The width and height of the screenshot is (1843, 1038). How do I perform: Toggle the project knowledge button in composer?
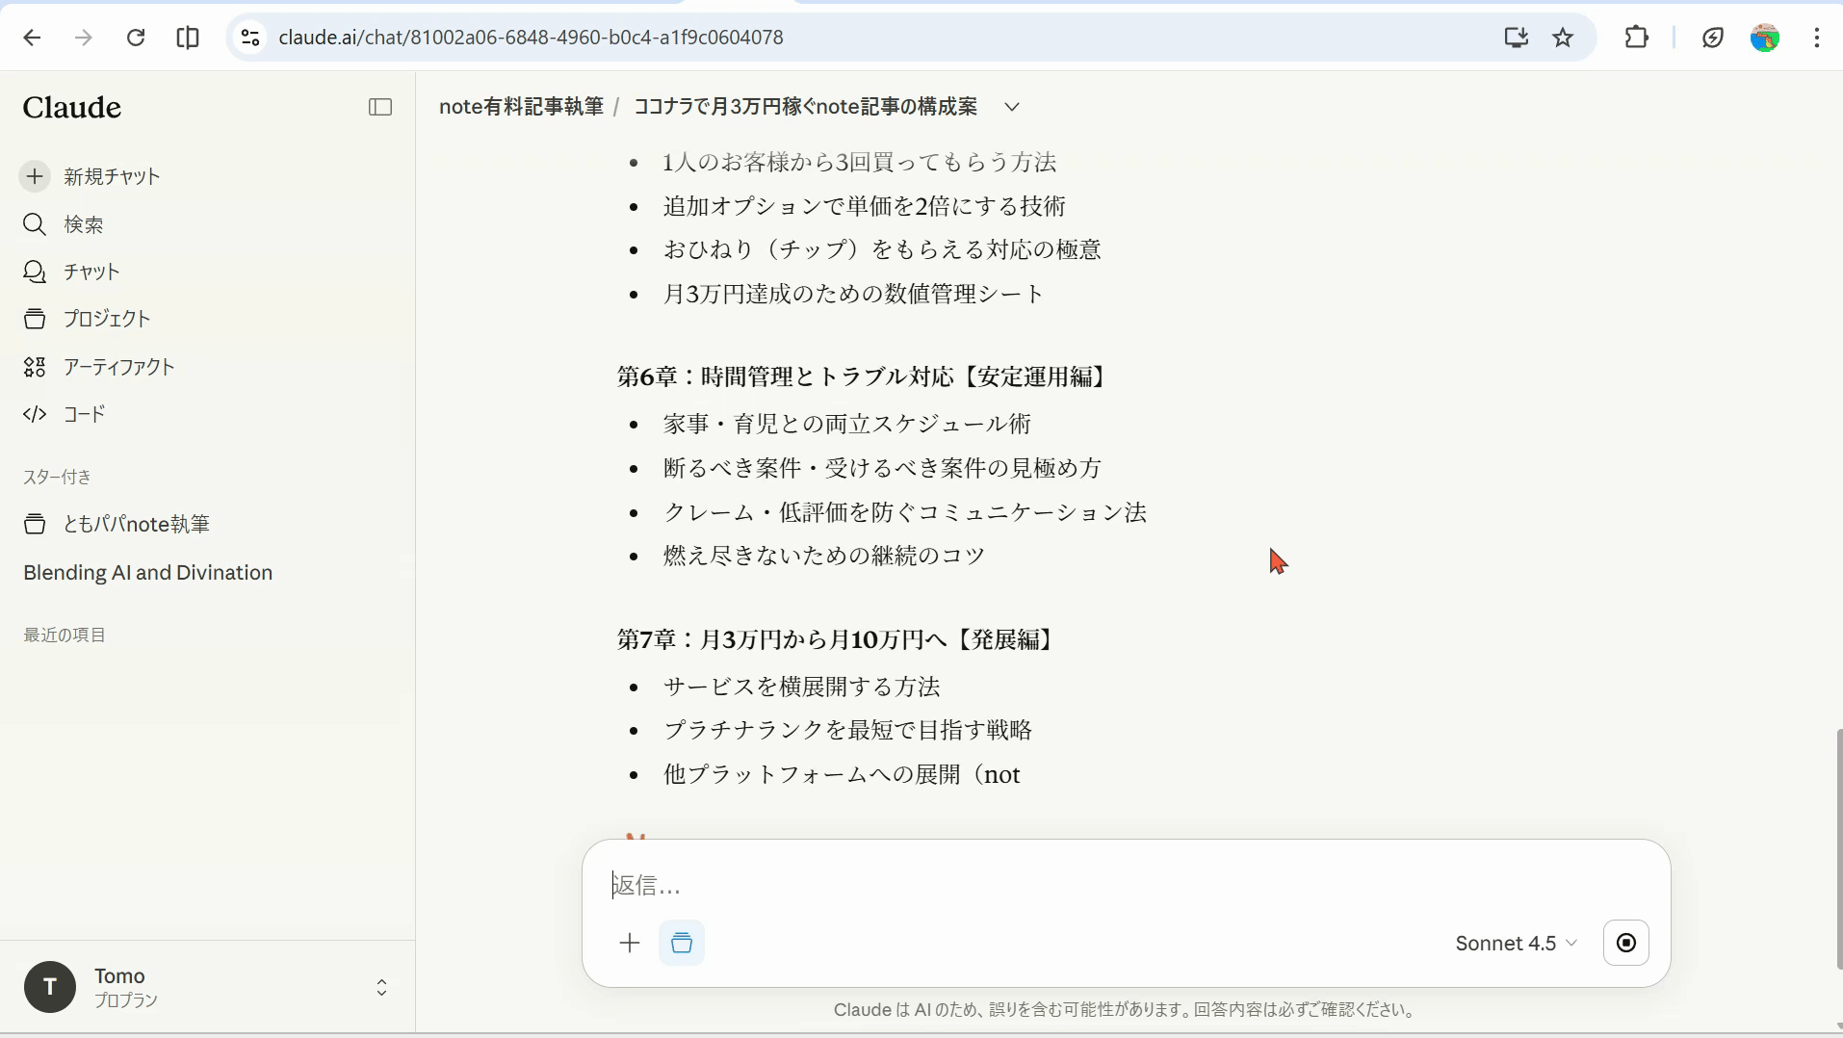click(x=682, y=943)
